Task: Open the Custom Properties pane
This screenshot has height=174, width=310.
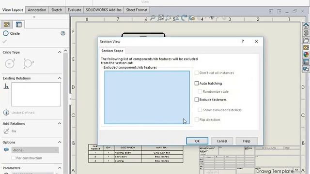Action: [x=306, y=62]
